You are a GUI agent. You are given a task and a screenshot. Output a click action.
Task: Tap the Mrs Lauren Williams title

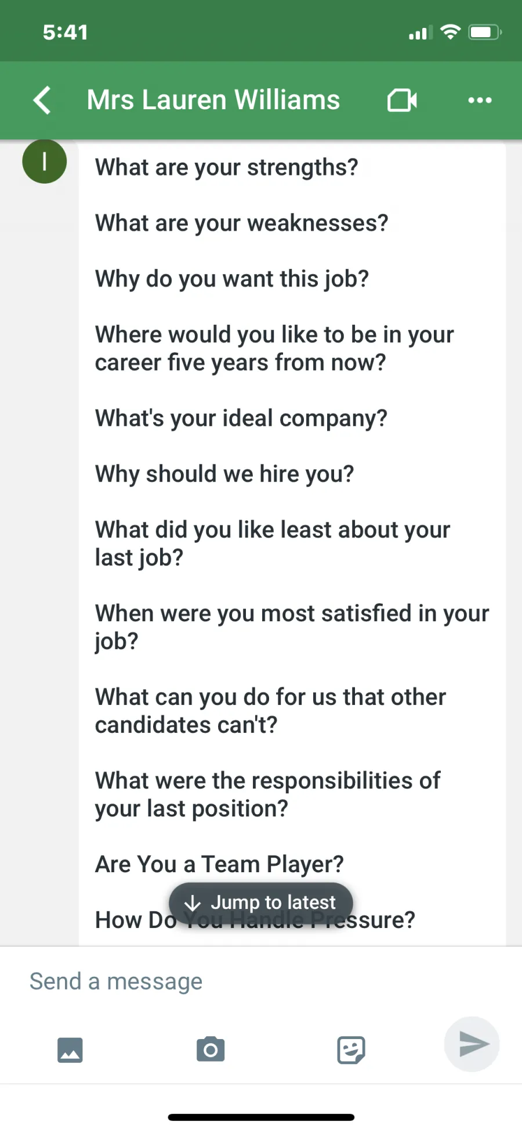213,100
